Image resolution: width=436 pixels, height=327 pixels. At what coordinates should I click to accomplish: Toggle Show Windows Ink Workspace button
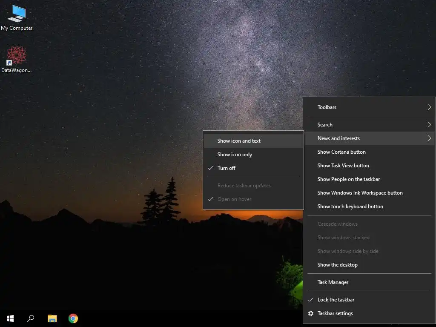(369, 193)
